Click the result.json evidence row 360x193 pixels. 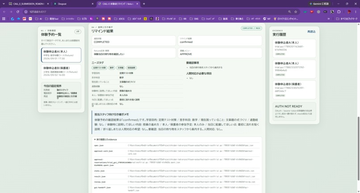click(177, 176)
